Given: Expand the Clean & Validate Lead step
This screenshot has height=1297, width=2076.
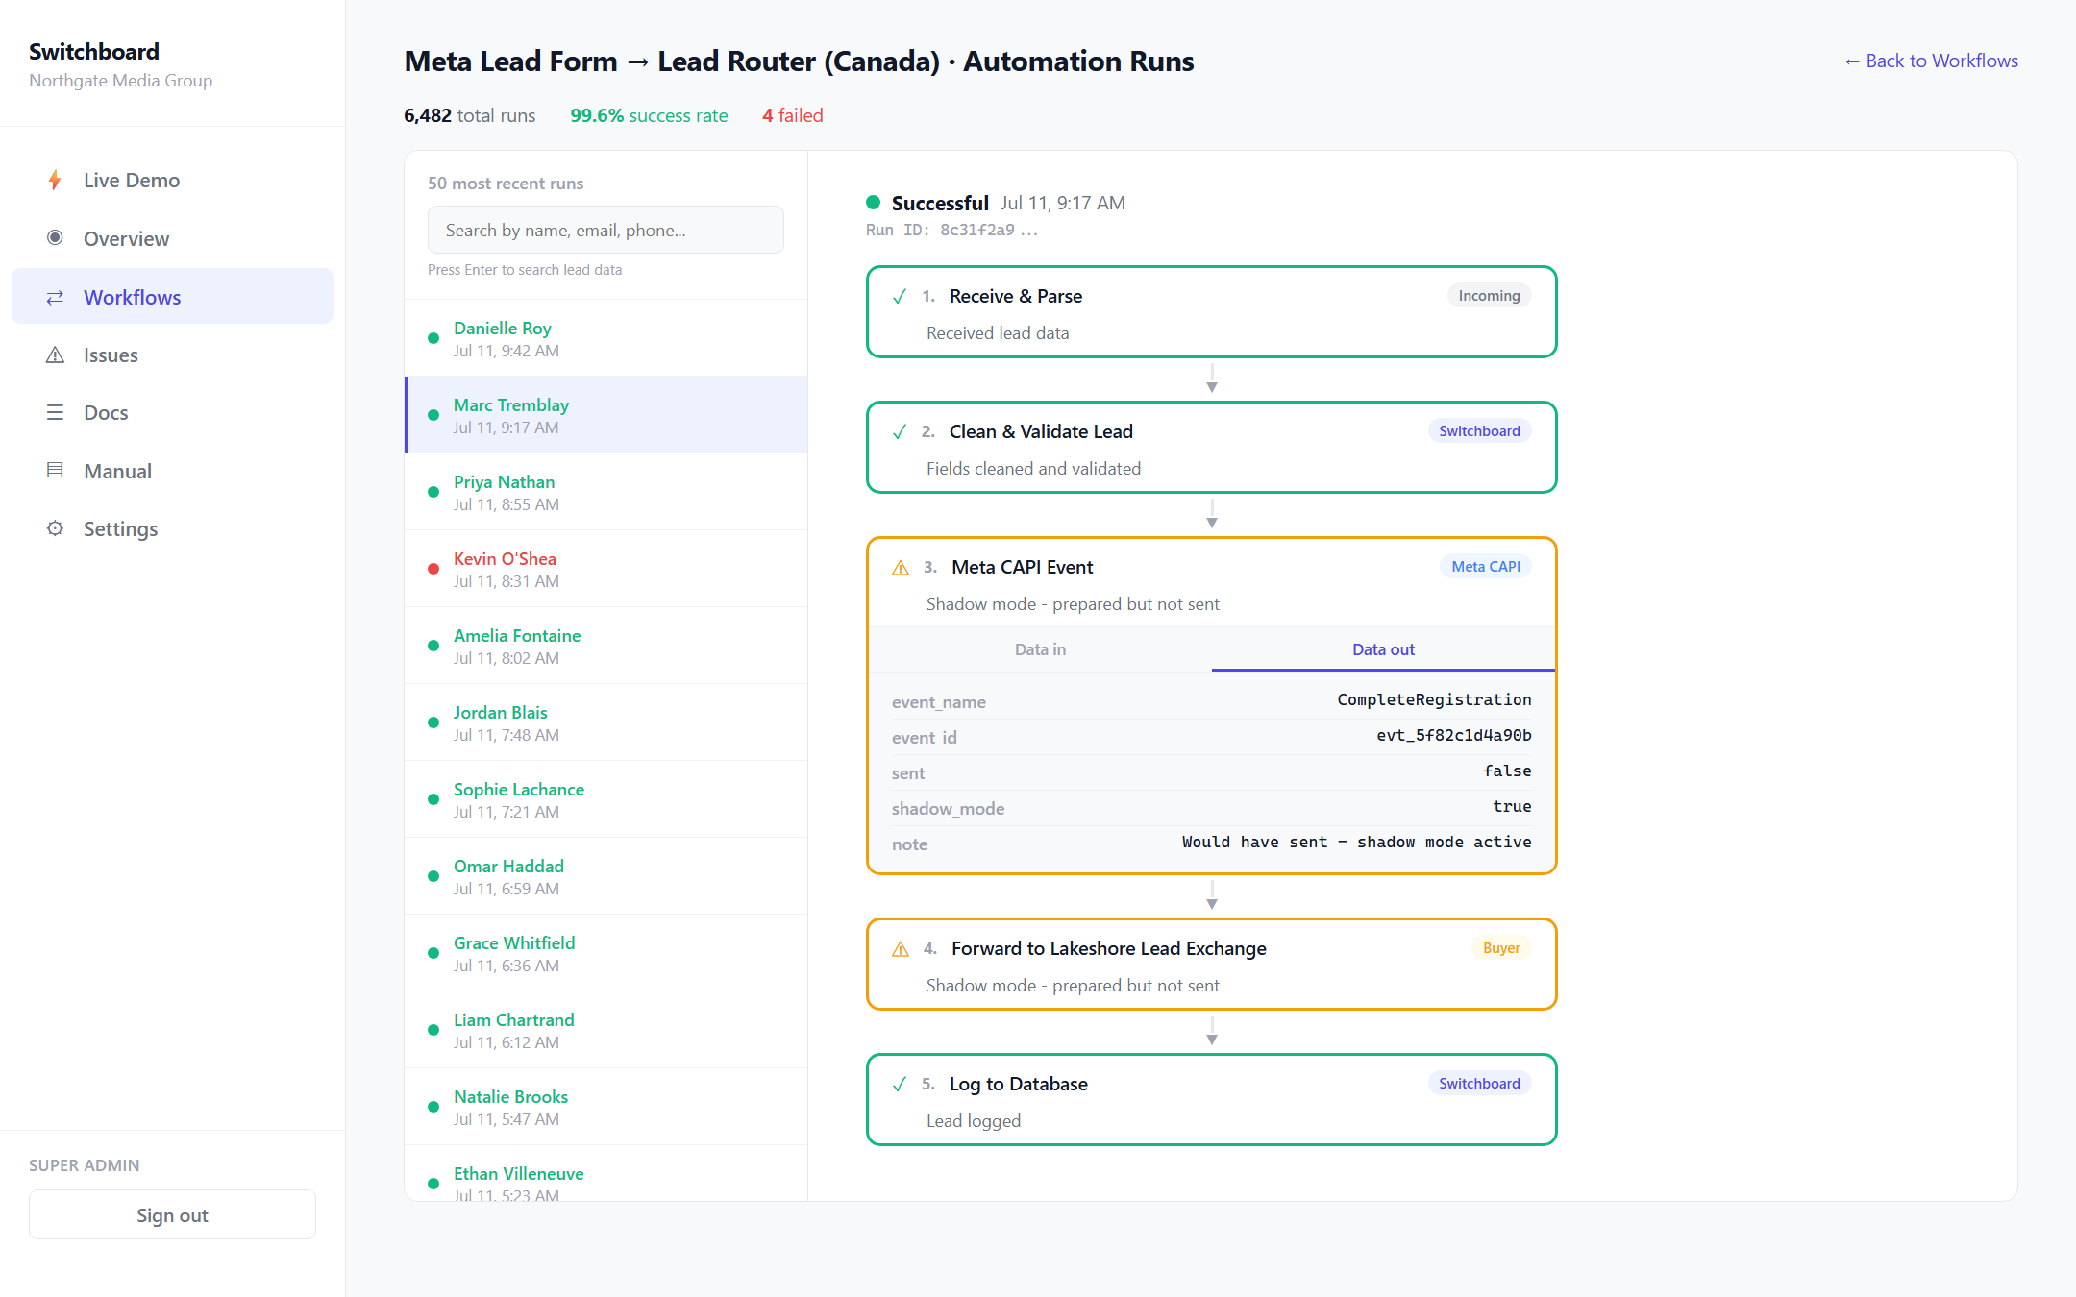Looking at the screenshot, I should tap(1211, 448).
